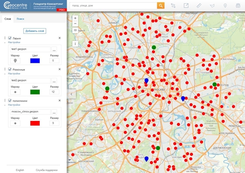The height and width of the screenshot is (173, 245).
Task: Focus the address search field
Action: pyautogui.click(x=114, y=6)
